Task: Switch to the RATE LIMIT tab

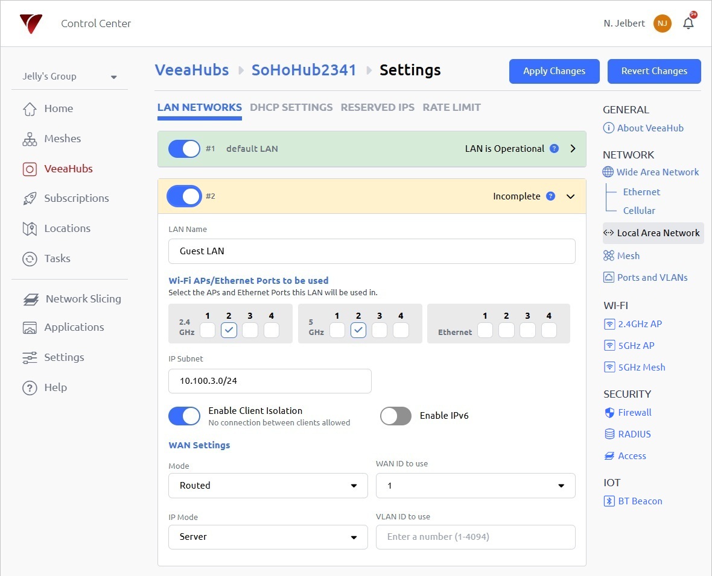Action: 451,107
